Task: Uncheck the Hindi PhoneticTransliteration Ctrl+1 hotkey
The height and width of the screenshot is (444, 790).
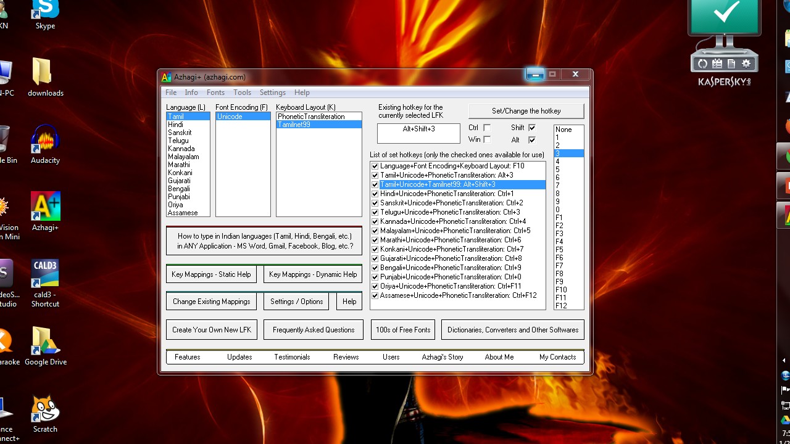Action: click(375, 194)
